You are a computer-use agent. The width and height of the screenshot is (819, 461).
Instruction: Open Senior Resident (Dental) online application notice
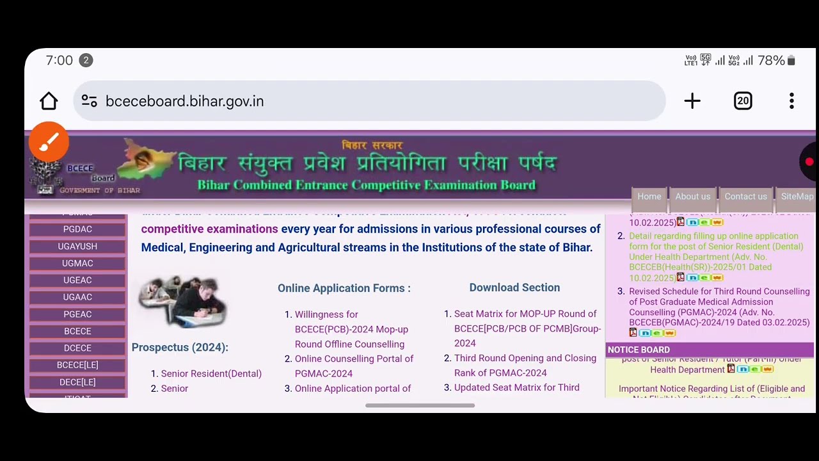715,257
